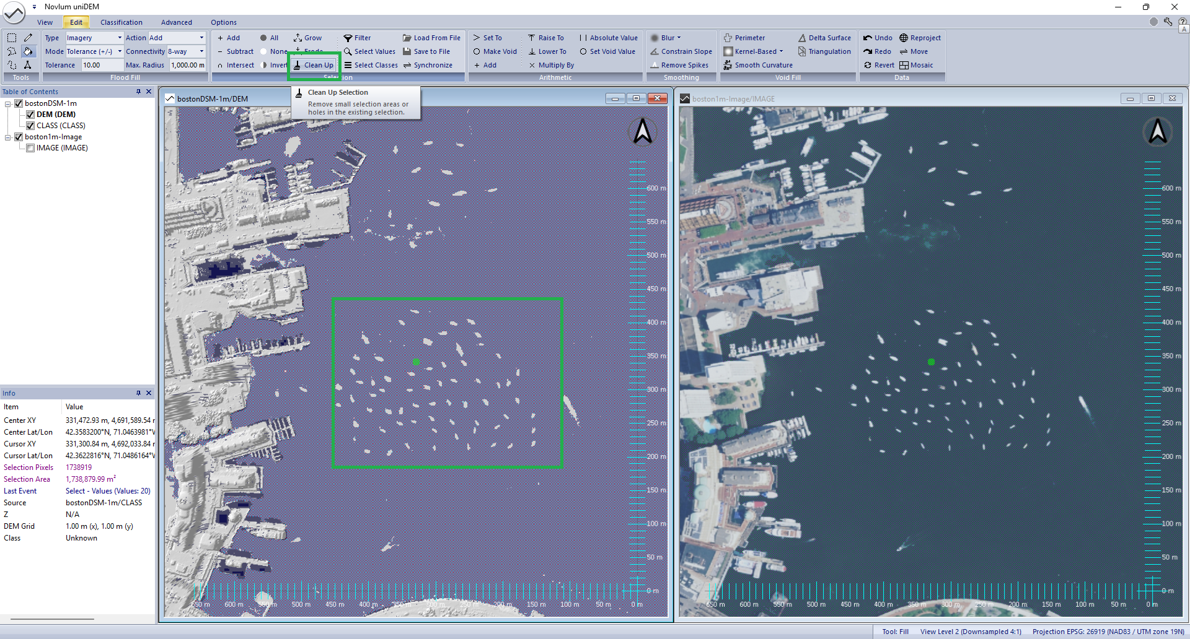The width and height of the screenshot is (1190, 639).
Task: Click Set Void Value tool
Action: (x=607, y=51)
